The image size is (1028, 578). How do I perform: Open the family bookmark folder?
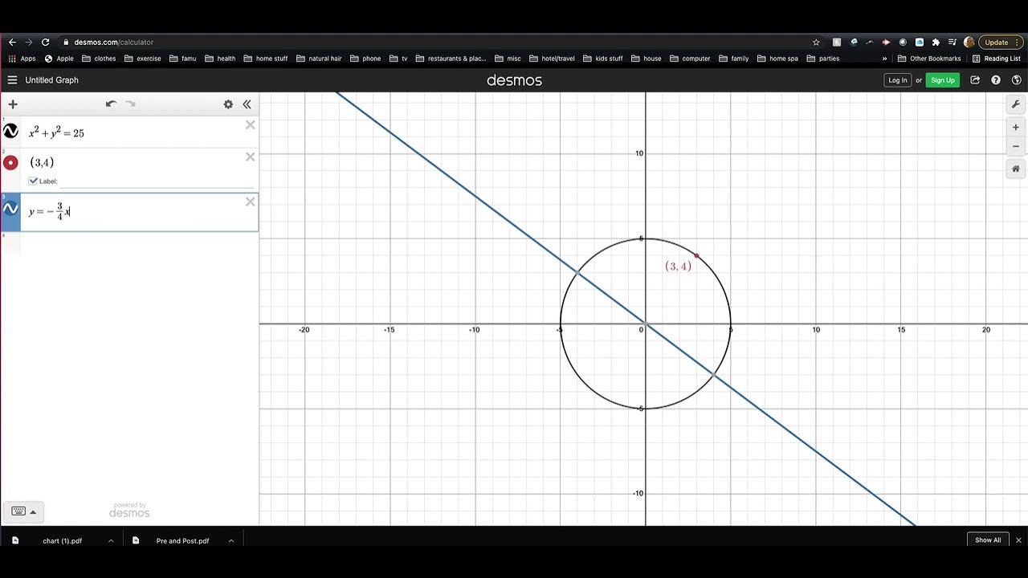pyautogui.click(x=733, y=59)
